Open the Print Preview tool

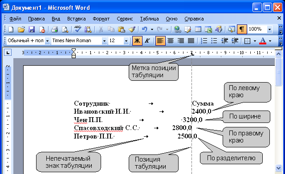(65, 29)
